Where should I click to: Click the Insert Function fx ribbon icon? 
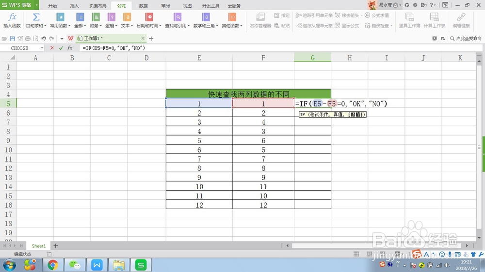[x=12, y=20]
